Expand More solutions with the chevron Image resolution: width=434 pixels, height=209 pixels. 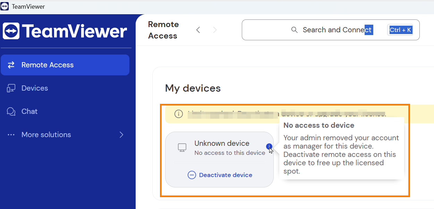[x=121, y=135]
